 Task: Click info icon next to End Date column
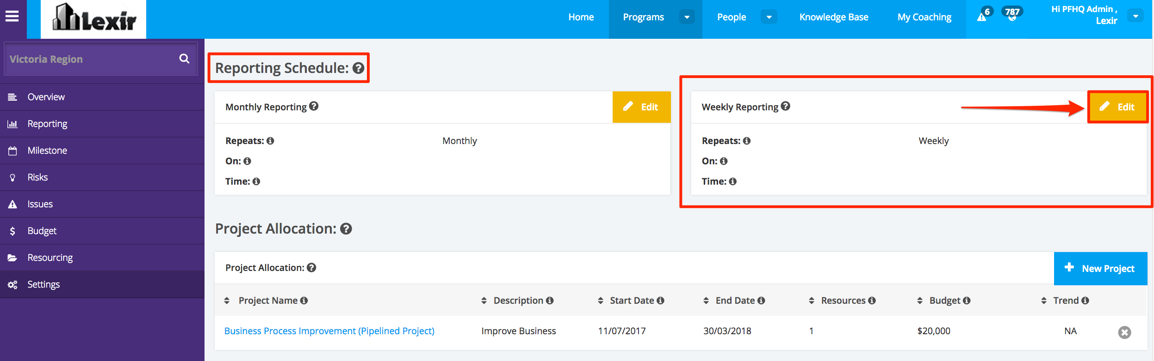761,301
